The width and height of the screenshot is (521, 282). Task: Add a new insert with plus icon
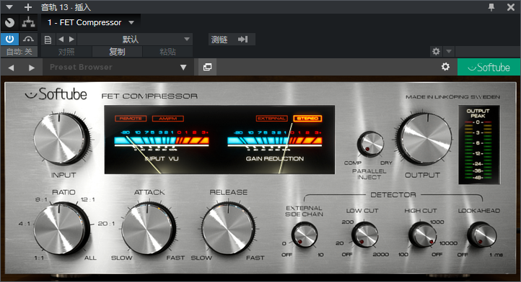tap(28, 7)
